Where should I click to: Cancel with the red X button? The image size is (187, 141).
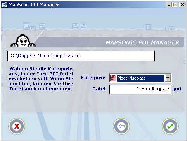(17, 126)
